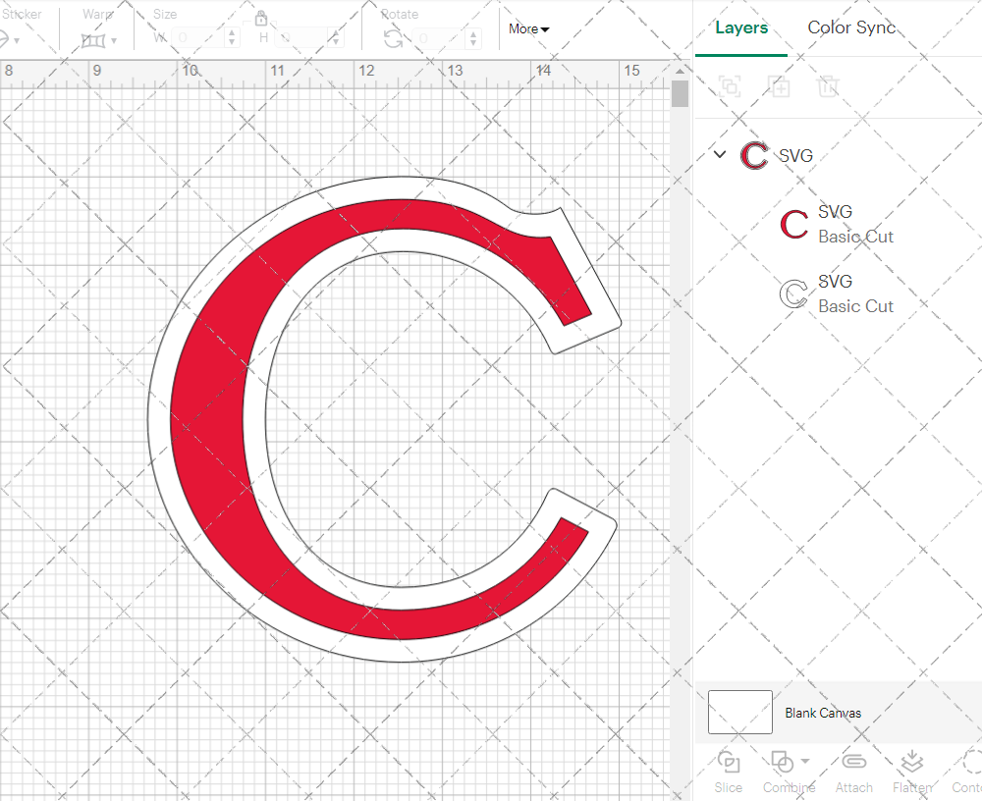The image size is (982, 801).
Task: Collapse the SVG group layer
Action: click(x=720, y=154)
